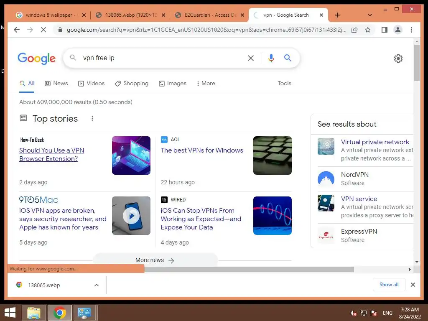Open the tab search dropdown

(369, 15)
